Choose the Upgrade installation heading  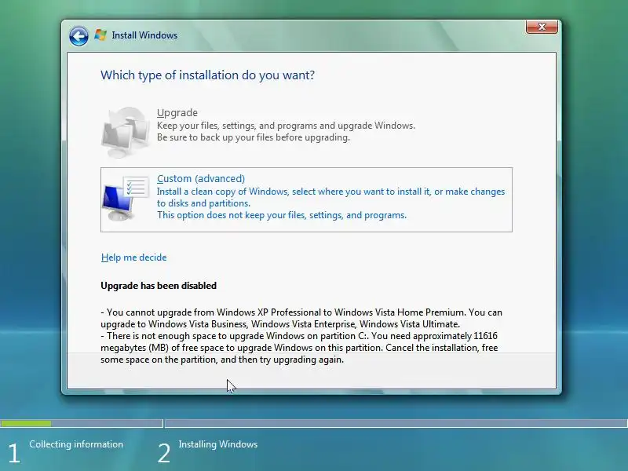click(177, 112)
